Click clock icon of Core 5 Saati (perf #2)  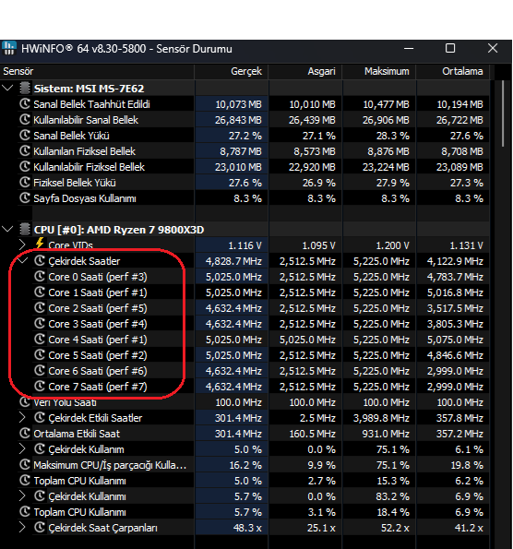click(x=40, y=354)
